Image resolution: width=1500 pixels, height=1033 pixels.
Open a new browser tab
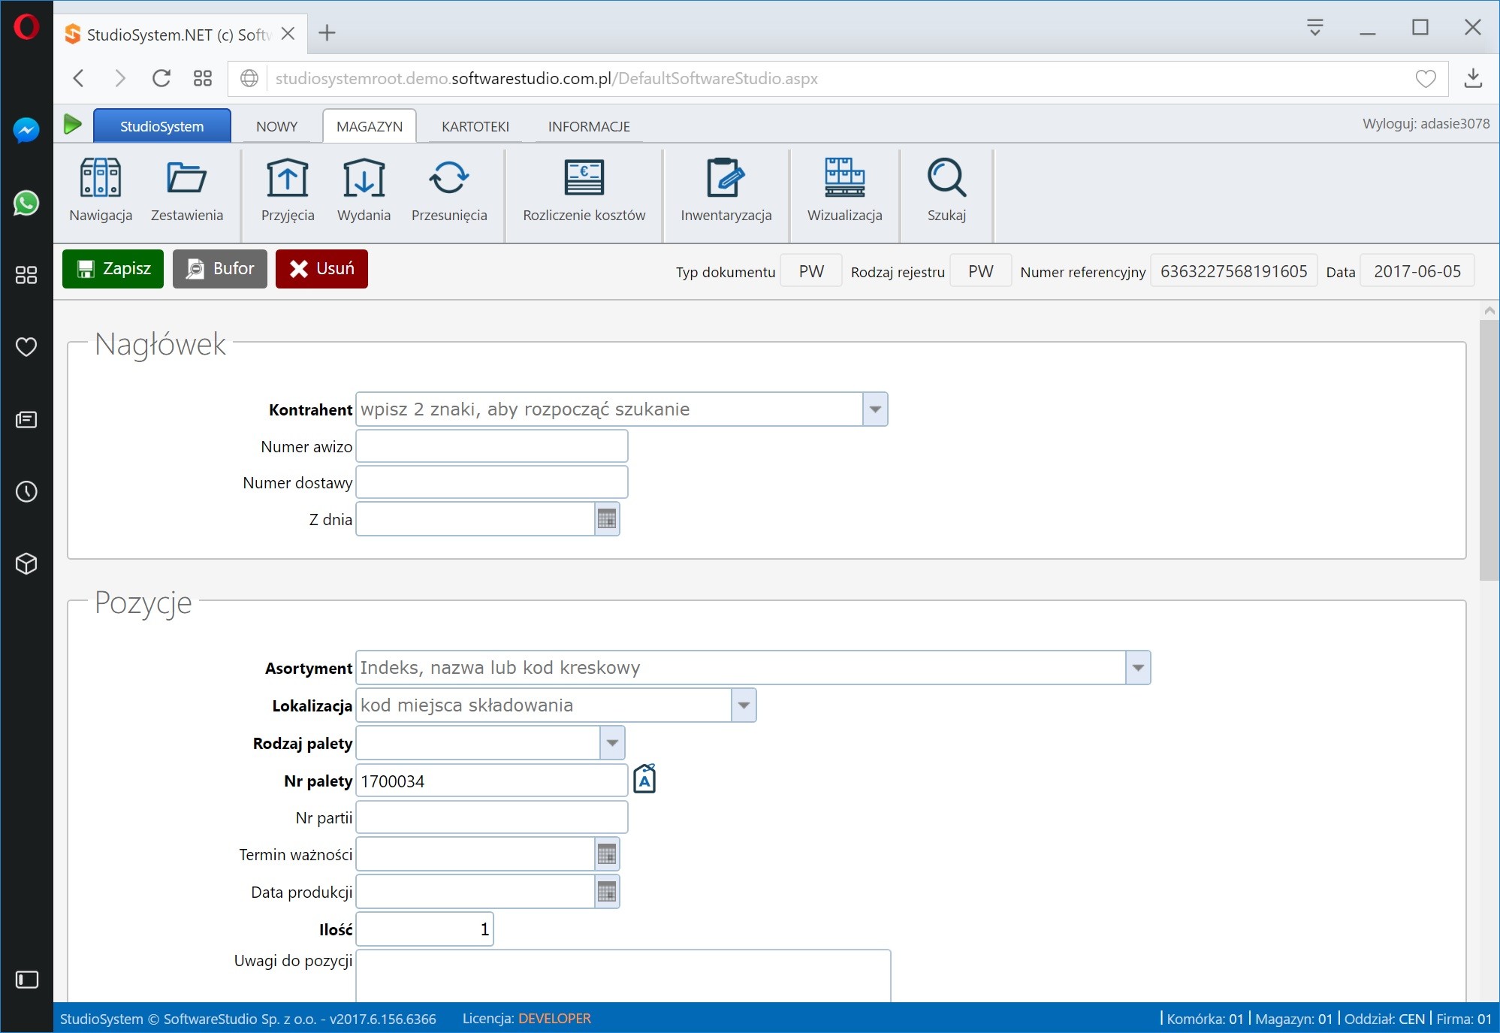(327, 33)
